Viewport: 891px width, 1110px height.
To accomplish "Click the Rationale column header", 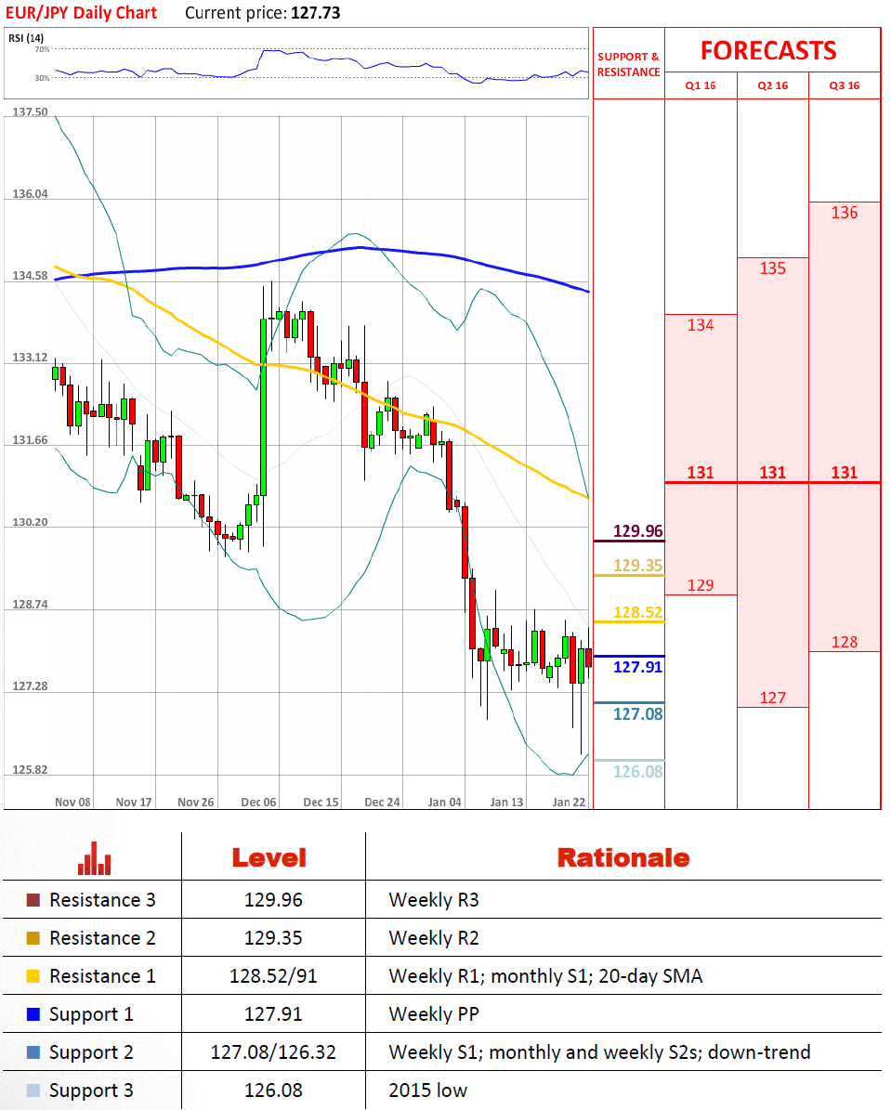I will 623,858.
